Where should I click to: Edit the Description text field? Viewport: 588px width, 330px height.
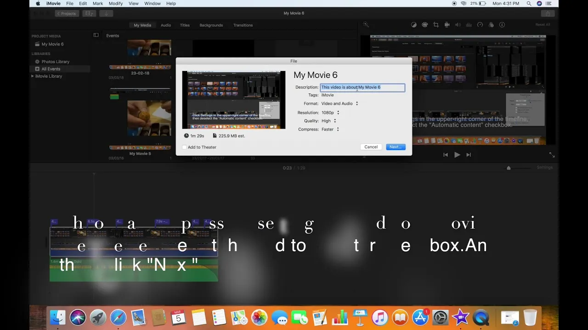click(362, 87)
